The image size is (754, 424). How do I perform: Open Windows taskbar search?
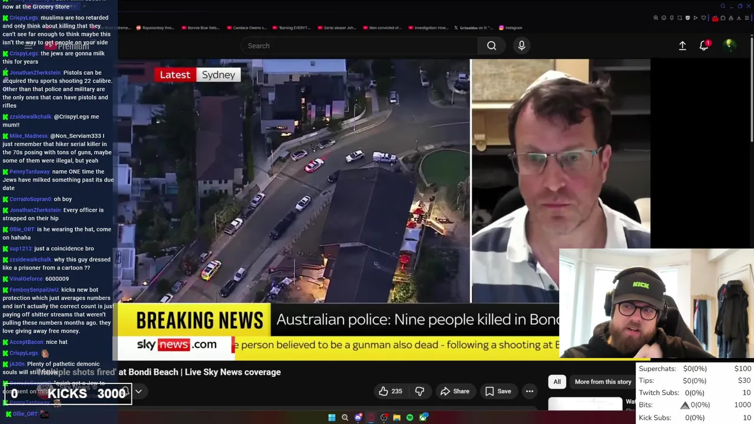click(345, 418)
